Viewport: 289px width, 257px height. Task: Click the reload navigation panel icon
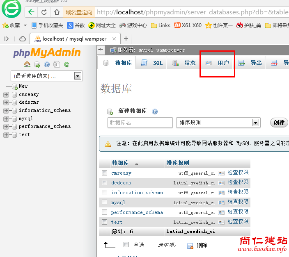[x=67, y=64]
